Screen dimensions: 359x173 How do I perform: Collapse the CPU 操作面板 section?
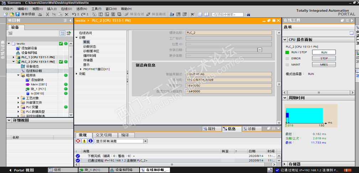285,40
